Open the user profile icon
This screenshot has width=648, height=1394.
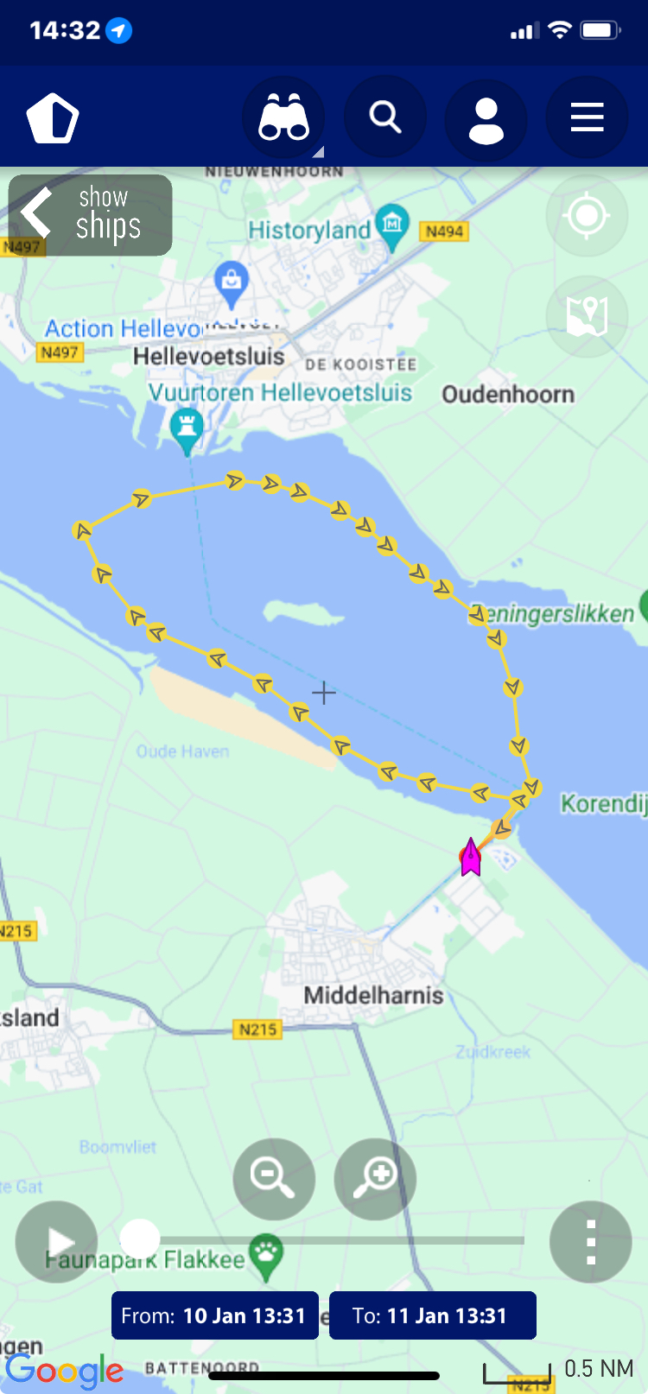pos(486,117)
